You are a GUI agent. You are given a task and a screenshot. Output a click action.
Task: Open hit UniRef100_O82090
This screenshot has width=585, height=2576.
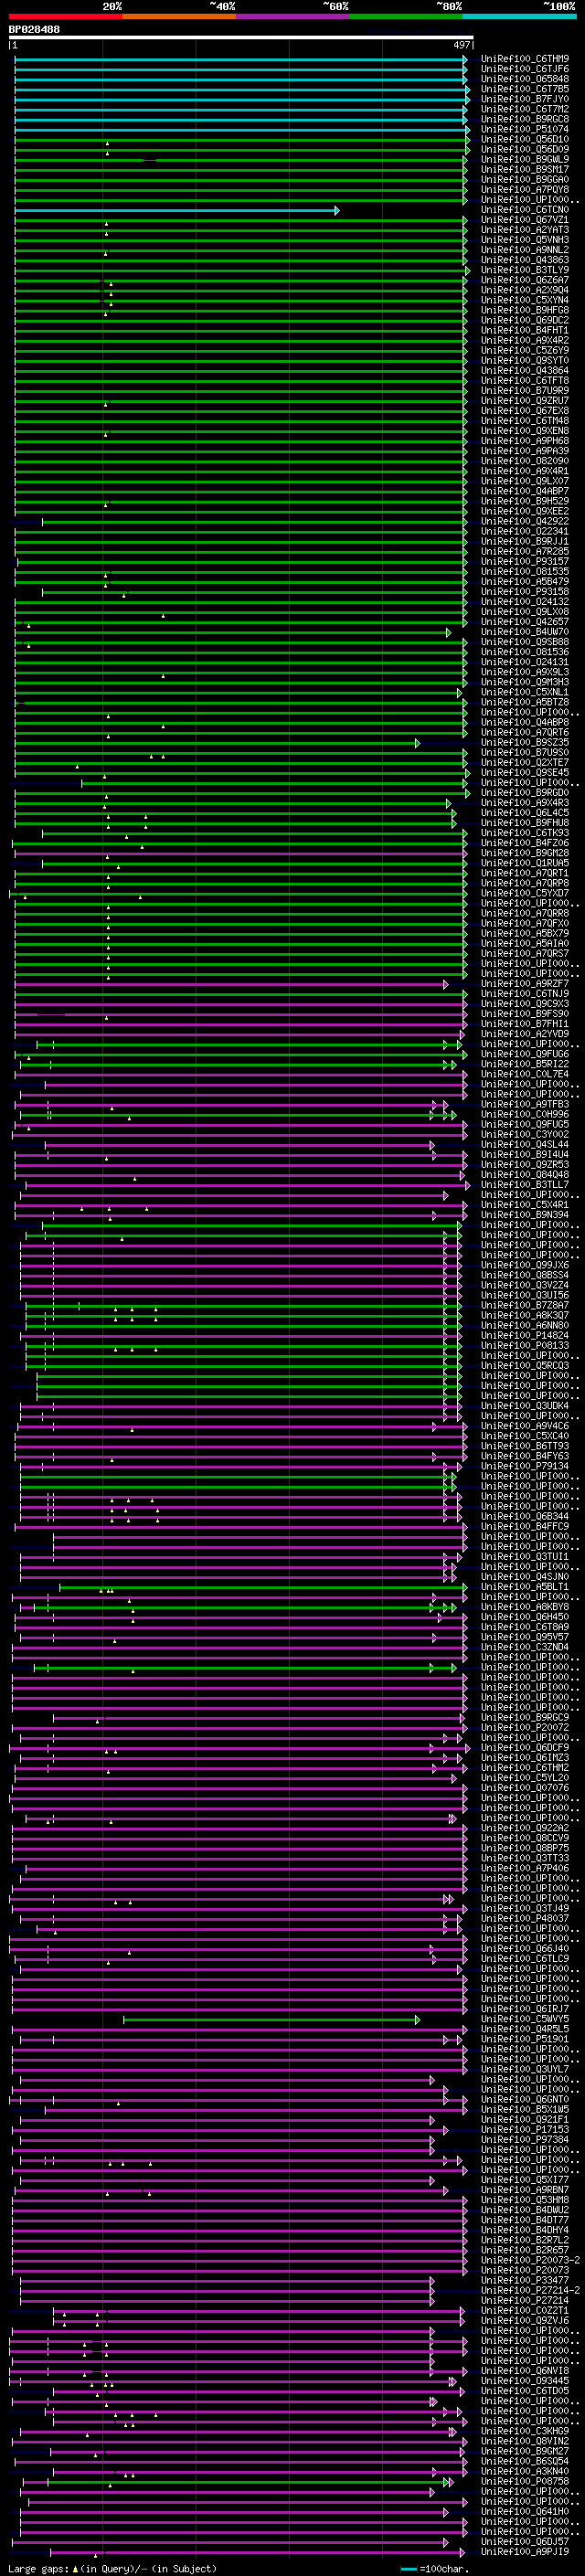click(x=525, y=461)
